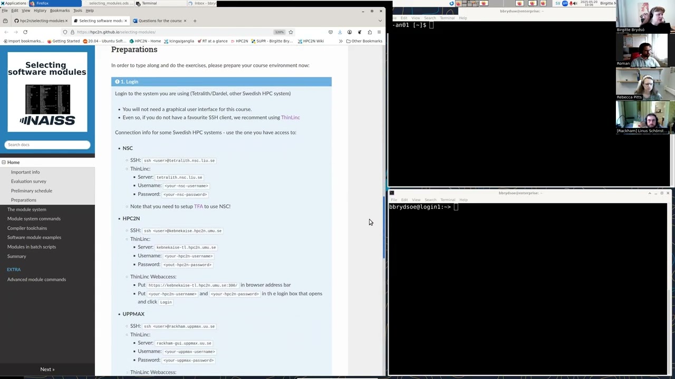Open Preliminary schedule sidebar item
675x379 pixels.
(32, 191)
